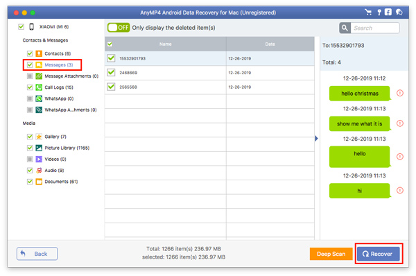Click warning icon beside 'hello christmas'
416x276 pixels.
click(x=400, y=93)
